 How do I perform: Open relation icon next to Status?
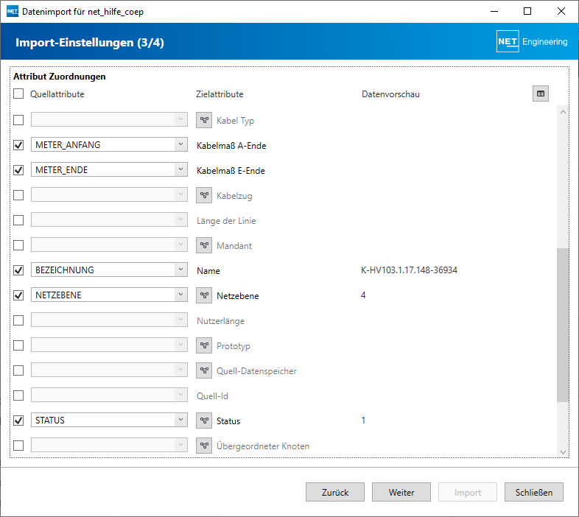coord(204,421)
